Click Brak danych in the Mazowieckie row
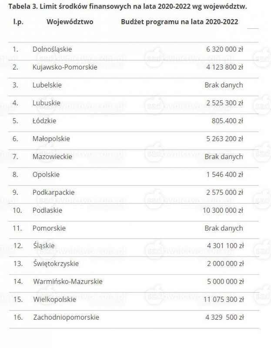This screenshot has width=271, height=348. click(224, 157)
